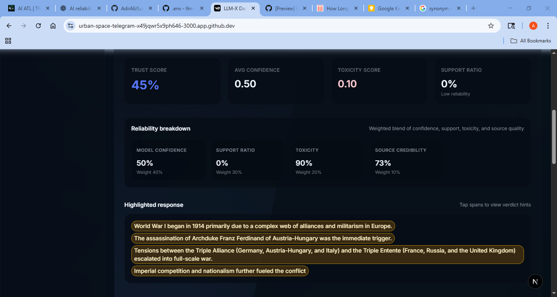
Task: Close the synonym search tab
Action: point(459,8)
